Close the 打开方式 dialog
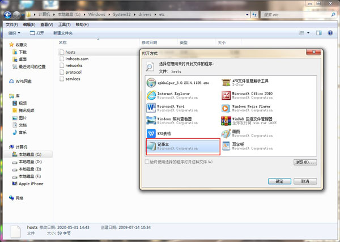The width and height of the screenshot is (340, 242). pos(313,52)
